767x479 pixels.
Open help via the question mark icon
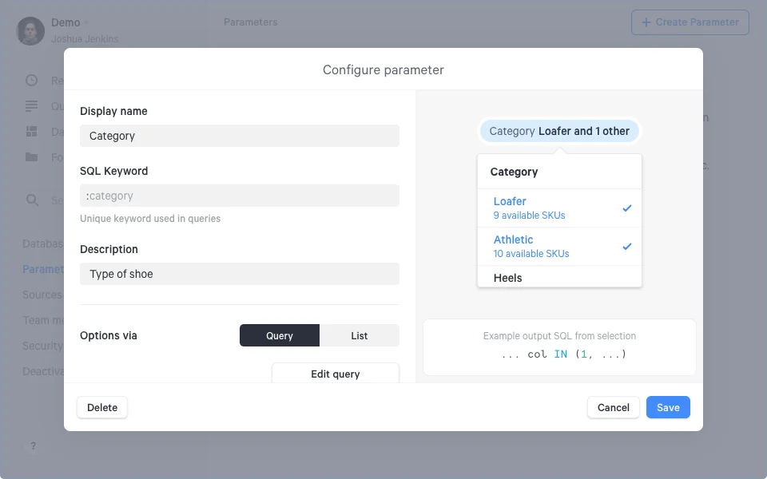click(32, 446)
